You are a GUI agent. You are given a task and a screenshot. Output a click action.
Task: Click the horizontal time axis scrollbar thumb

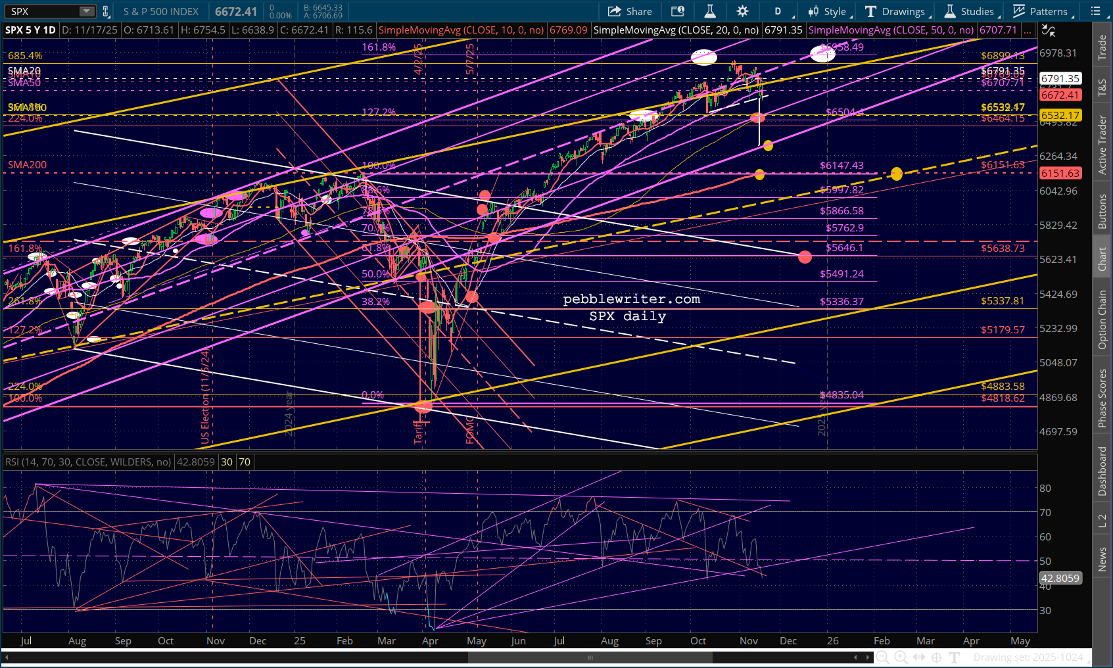590,657
